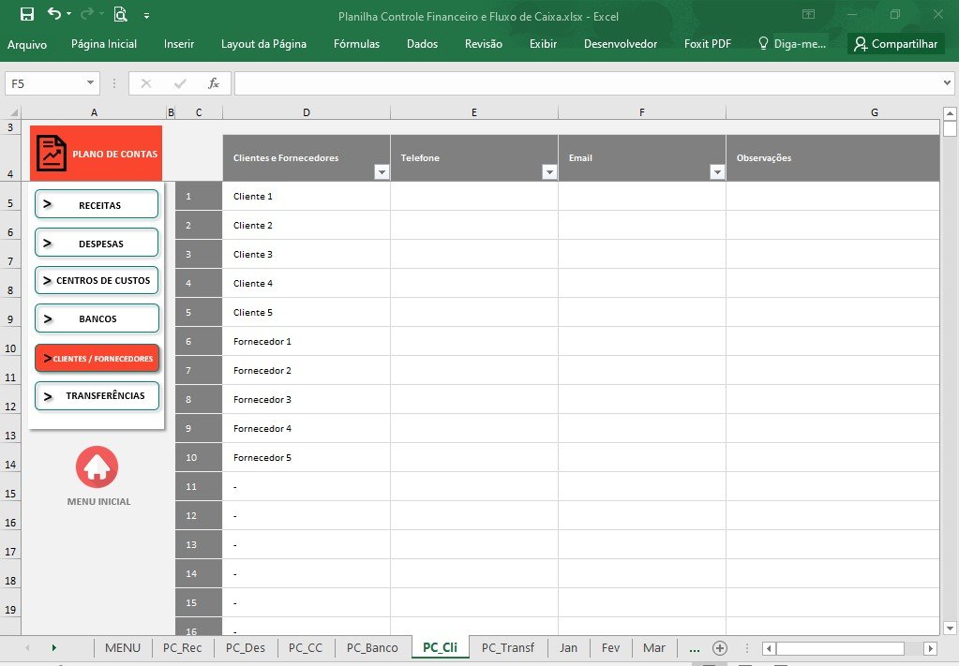Click the DESPESAS navigation button

click(x=97, y=244)
